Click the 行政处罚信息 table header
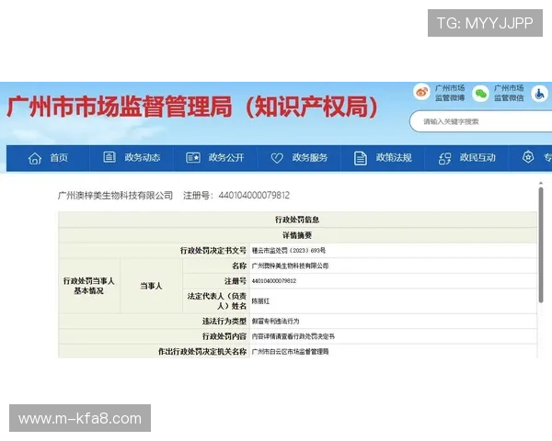Viewport: 552px width, 441px height. (x=297, y=220)
